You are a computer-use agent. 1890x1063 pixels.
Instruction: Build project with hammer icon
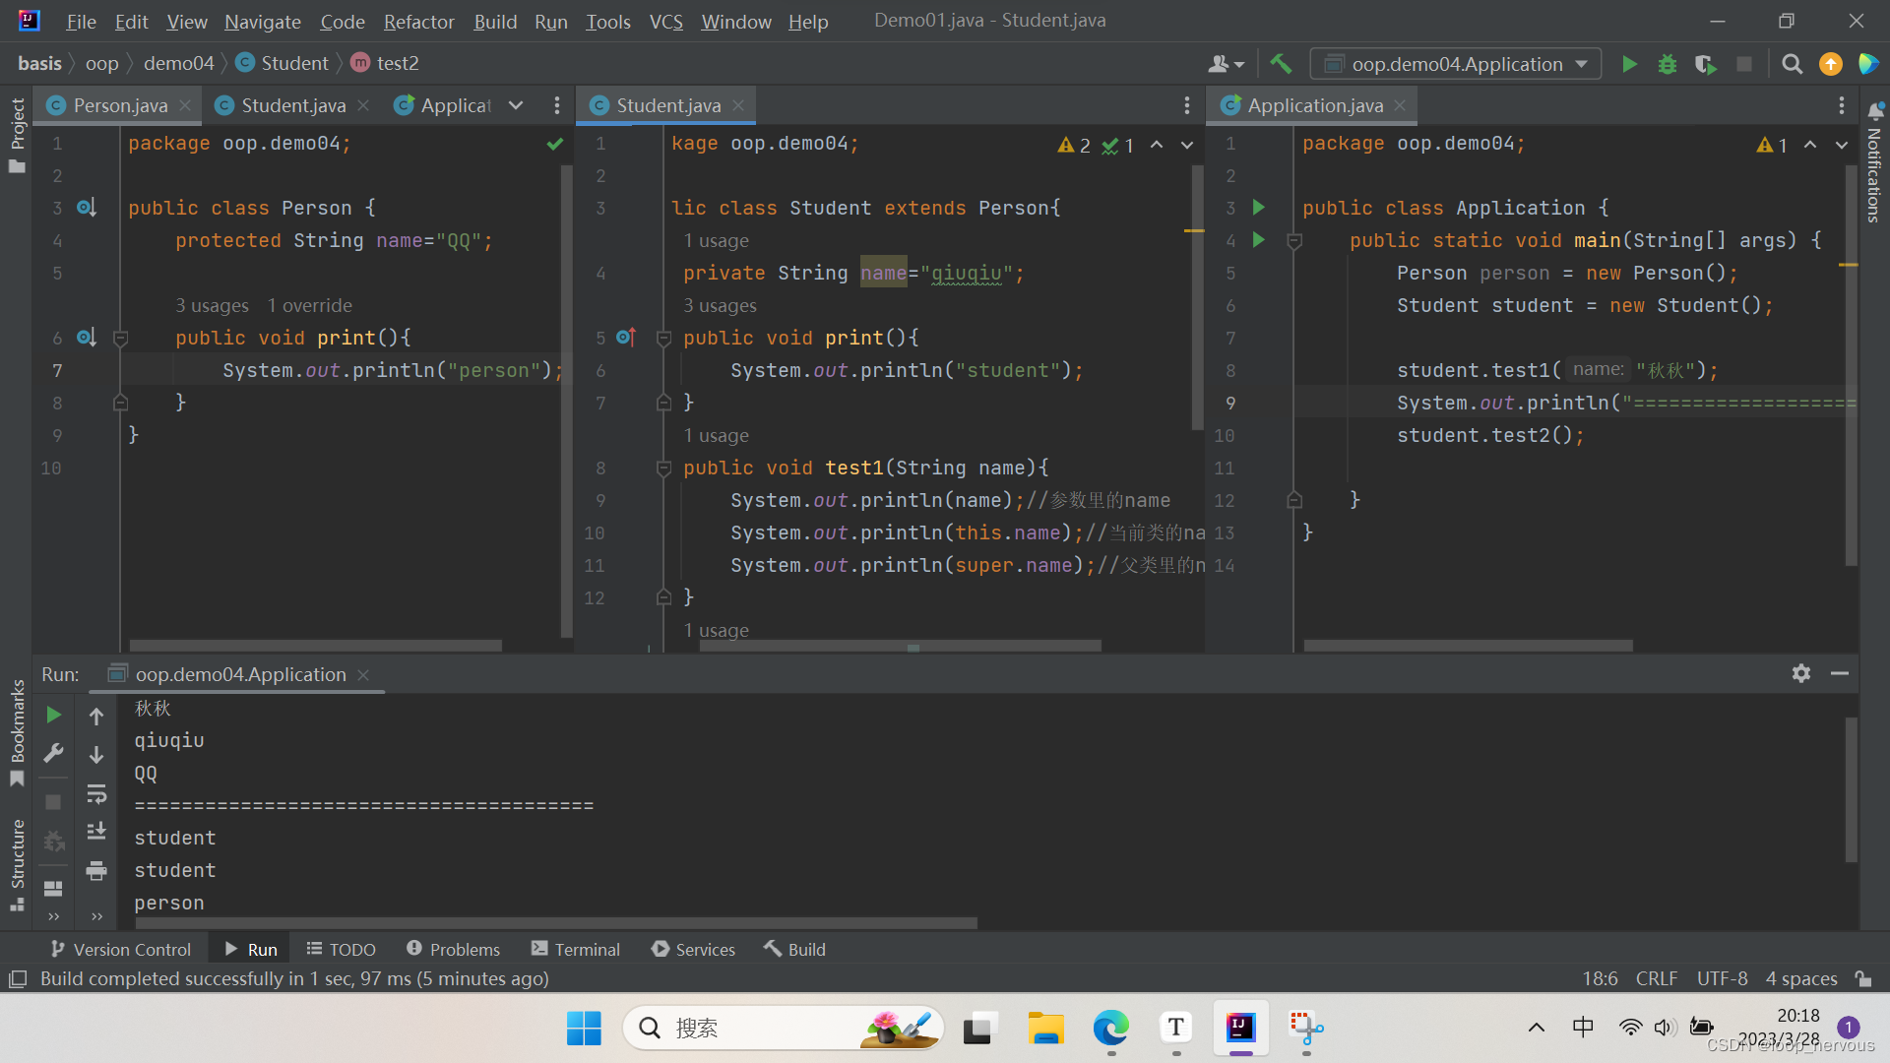[x=1281, y=64]
